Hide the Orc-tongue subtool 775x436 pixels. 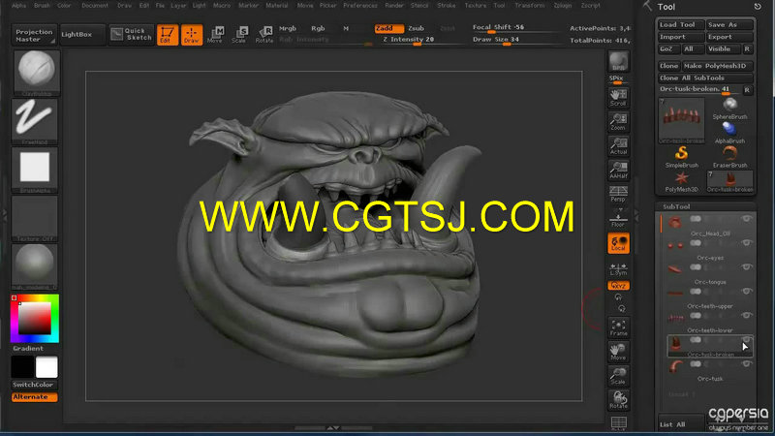746,267
